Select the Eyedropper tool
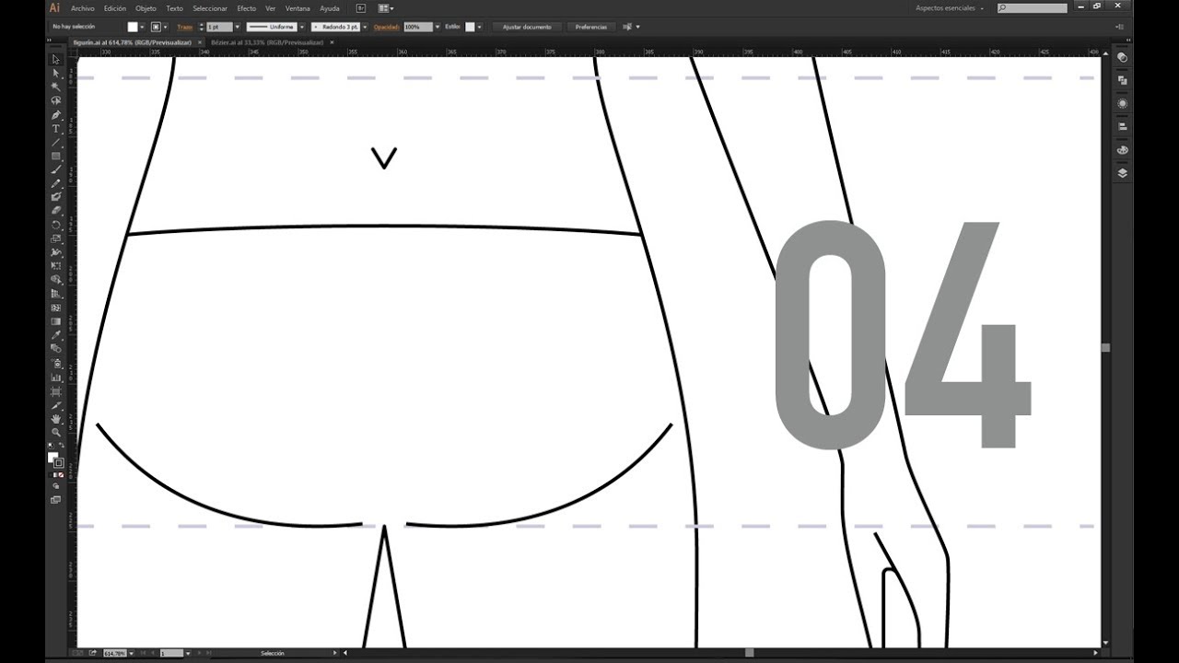This screenshot has width=1179, height=663. point(56,335)
